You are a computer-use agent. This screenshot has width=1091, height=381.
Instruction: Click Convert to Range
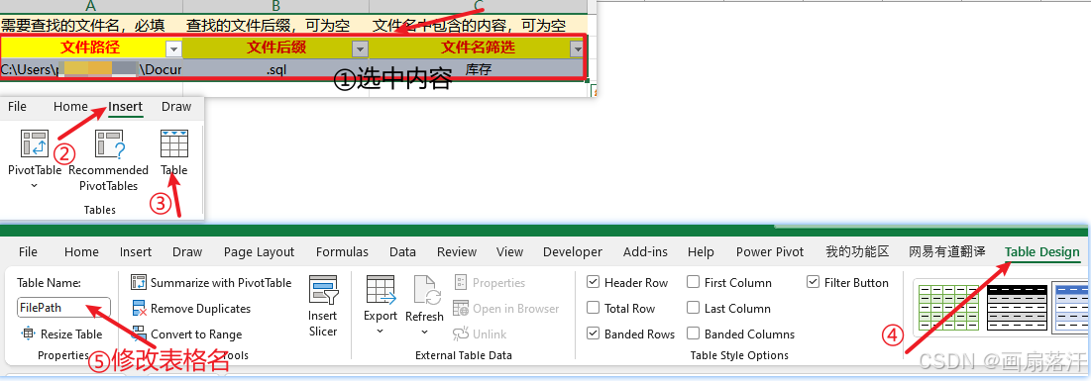click(187, 333)
